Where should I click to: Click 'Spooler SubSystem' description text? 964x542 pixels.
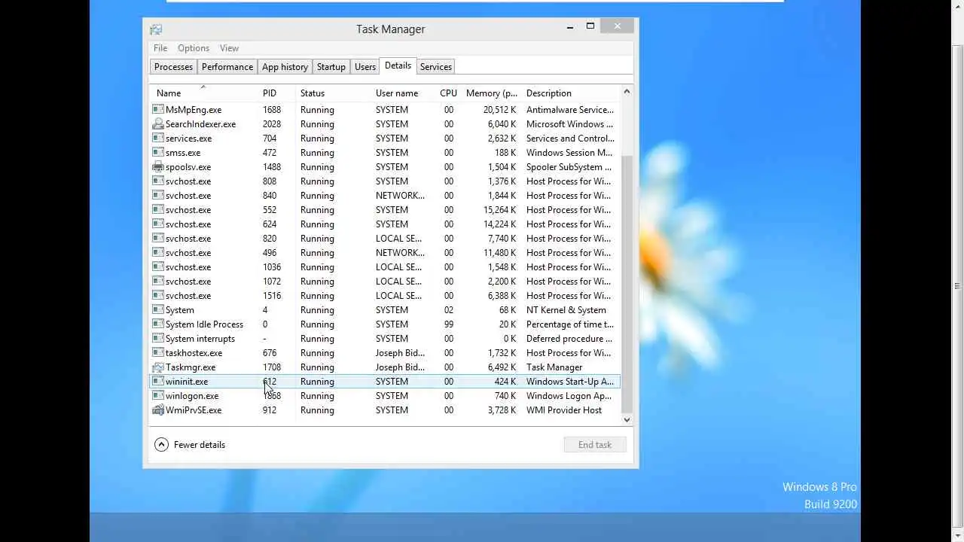pyautogui.click(x=569, y=166)
